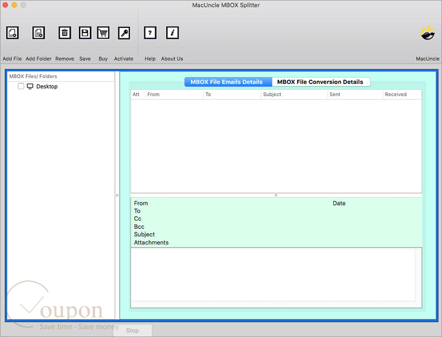
Task: Click the Remove label in toolbar
Action: (x=65, y=58)
